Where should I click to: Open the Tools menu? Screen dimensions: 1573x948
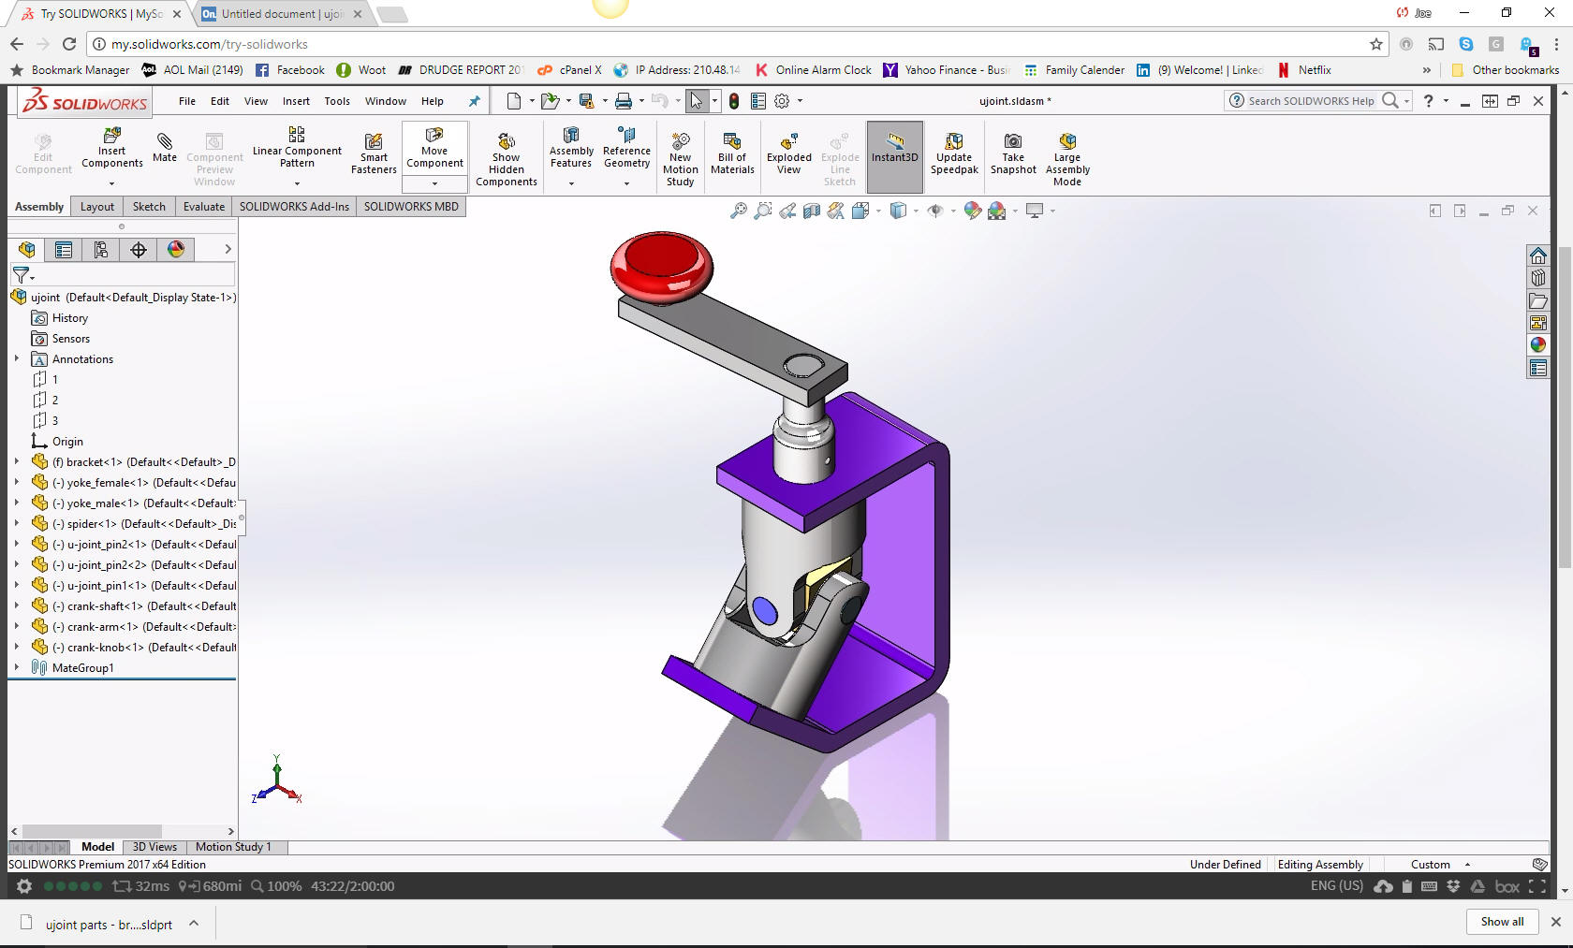pos(337,101)
